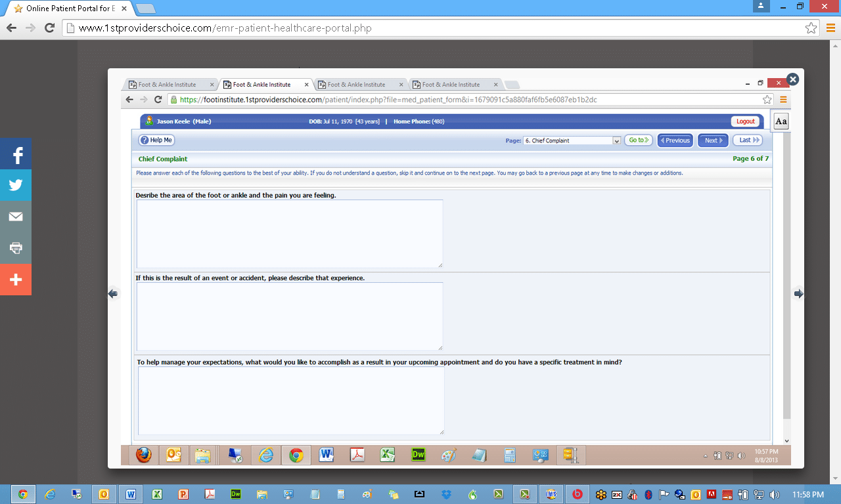Open Chrome menu hamburger icon
841x504 pixels.
coord(830,28)
